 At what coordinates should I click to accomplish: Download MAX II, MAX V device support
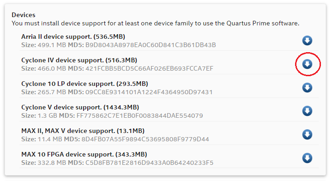pos(307,134)
